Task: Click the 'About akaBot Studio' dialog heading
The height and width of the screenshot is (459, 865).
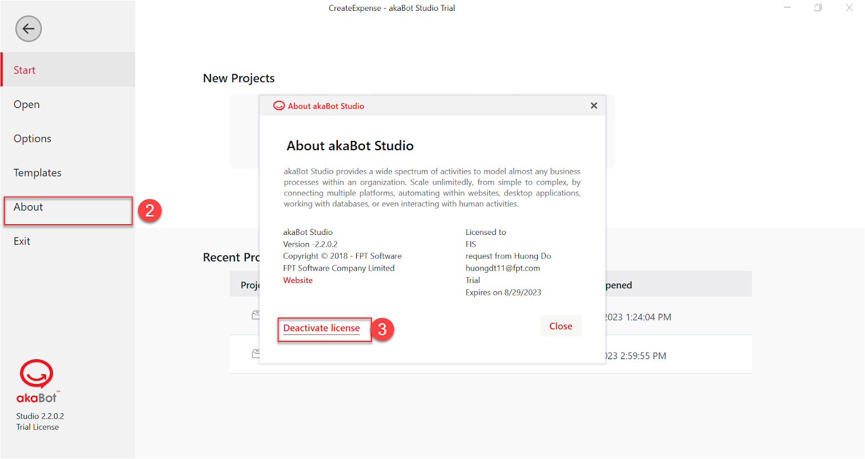Action: coord(350,146)
